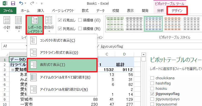Choose コンパクト形式で表示 from layout menu
This screenshot has height=106, width=202.
point(62,40)
